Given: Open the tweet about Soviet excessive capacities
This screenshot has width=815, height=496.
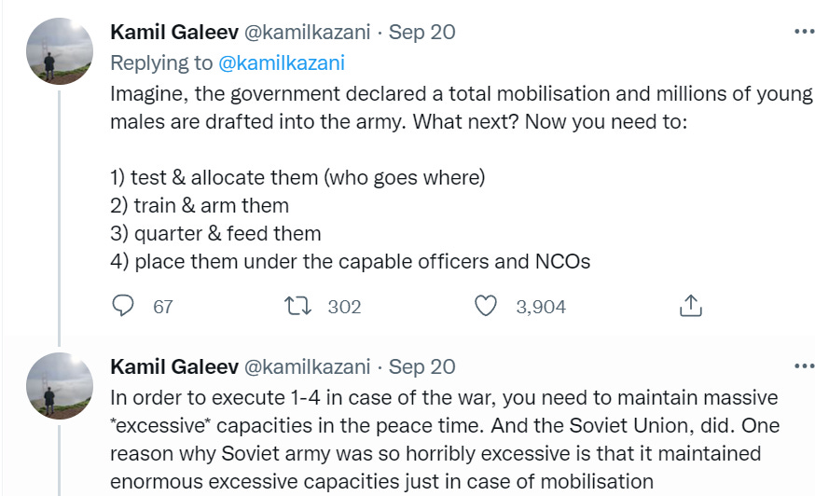Looking at the screenshot, I should 445,439.
